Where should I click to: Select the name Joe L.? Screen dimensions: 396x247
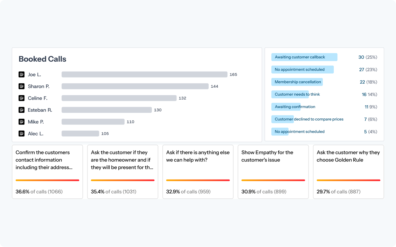[35, 75]
